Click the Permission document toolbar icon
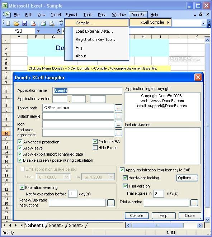 pyautogui.click(x=33, y=23)
